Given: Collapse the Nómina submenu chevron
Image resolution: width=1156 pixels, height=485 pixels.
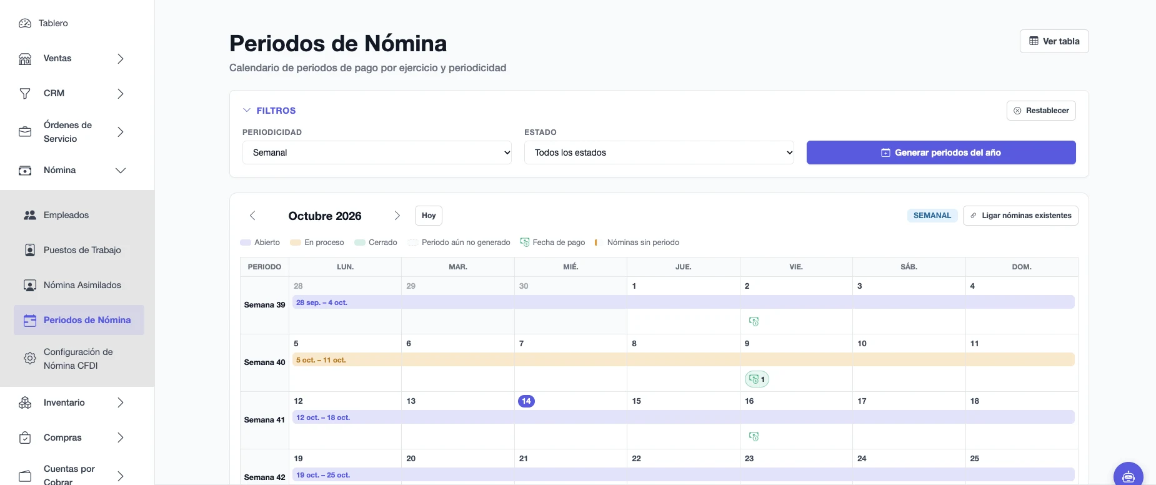Looking at the screenshot, I should (x=121, y=171).
